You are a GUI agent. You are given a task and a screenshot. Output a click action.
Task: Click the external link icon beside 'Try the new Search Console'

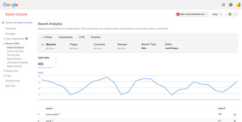(x=3, y=23)
